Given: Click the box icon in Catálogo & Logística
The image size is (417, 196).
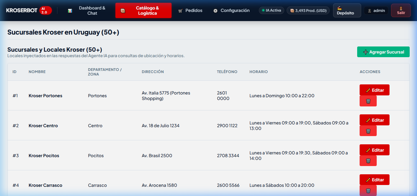Looking at the screenshot, I should (123, 11).
